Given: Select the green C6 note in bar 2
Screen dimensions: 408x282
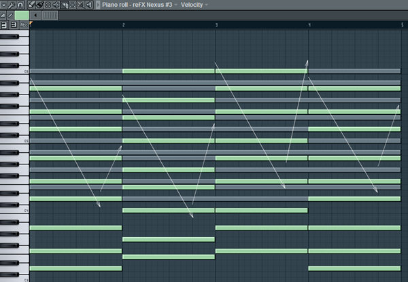Looking at the screenshot, I should coord(169,71).
